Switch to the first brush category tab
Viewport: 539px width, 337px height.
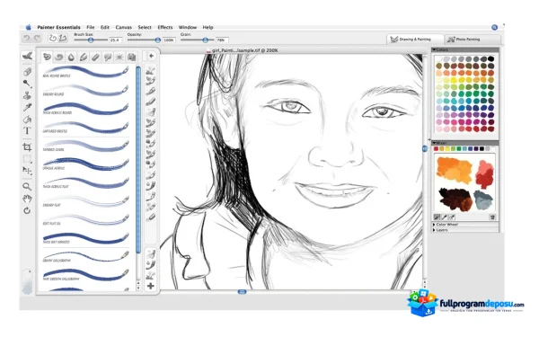coord(47,58)
